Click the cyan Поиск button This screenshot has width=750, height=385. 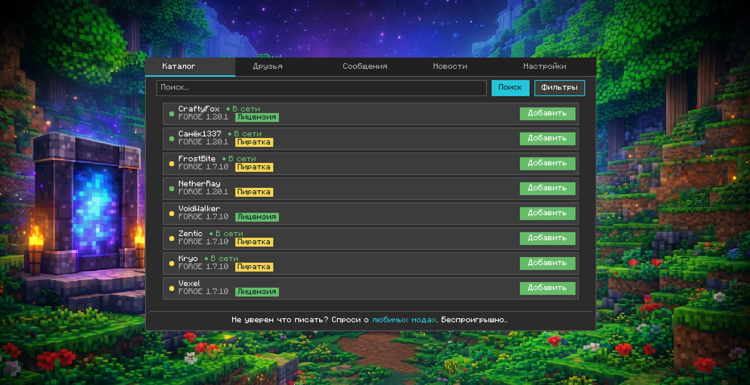point(510,88)
